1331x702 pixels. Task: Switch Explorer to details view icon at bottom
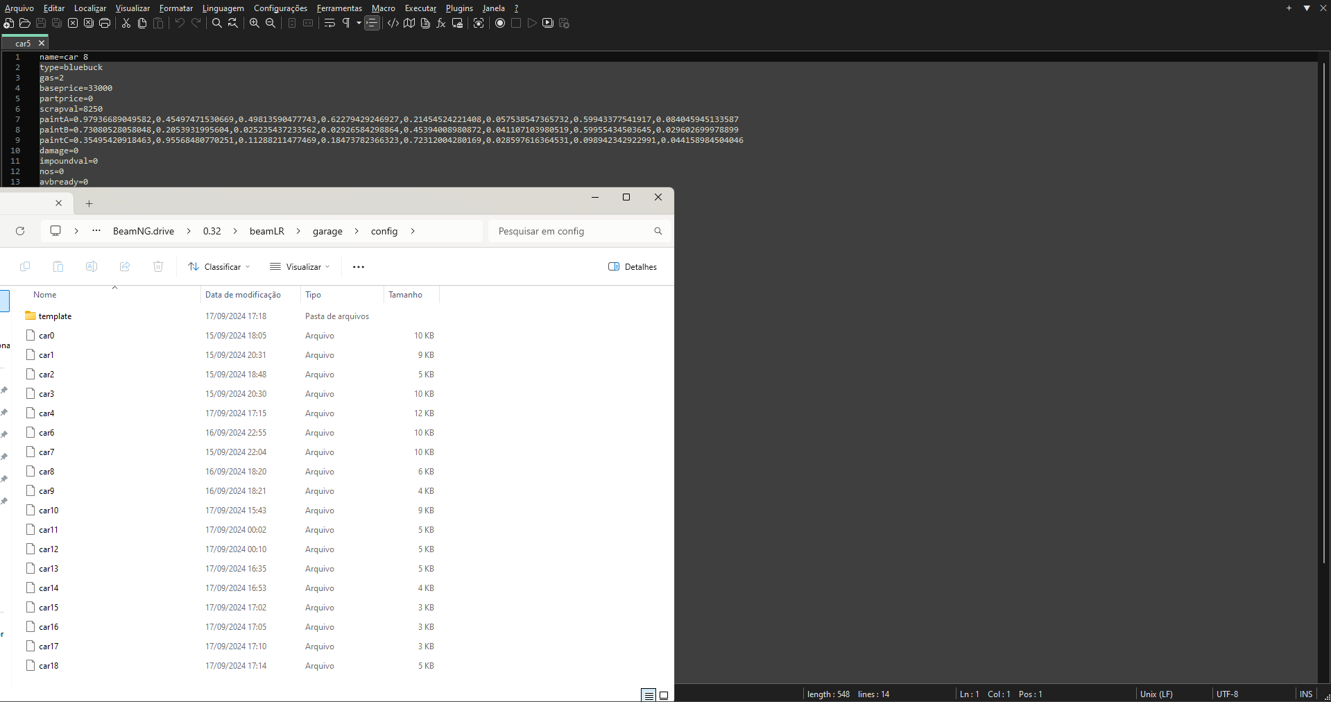[649, 695]
